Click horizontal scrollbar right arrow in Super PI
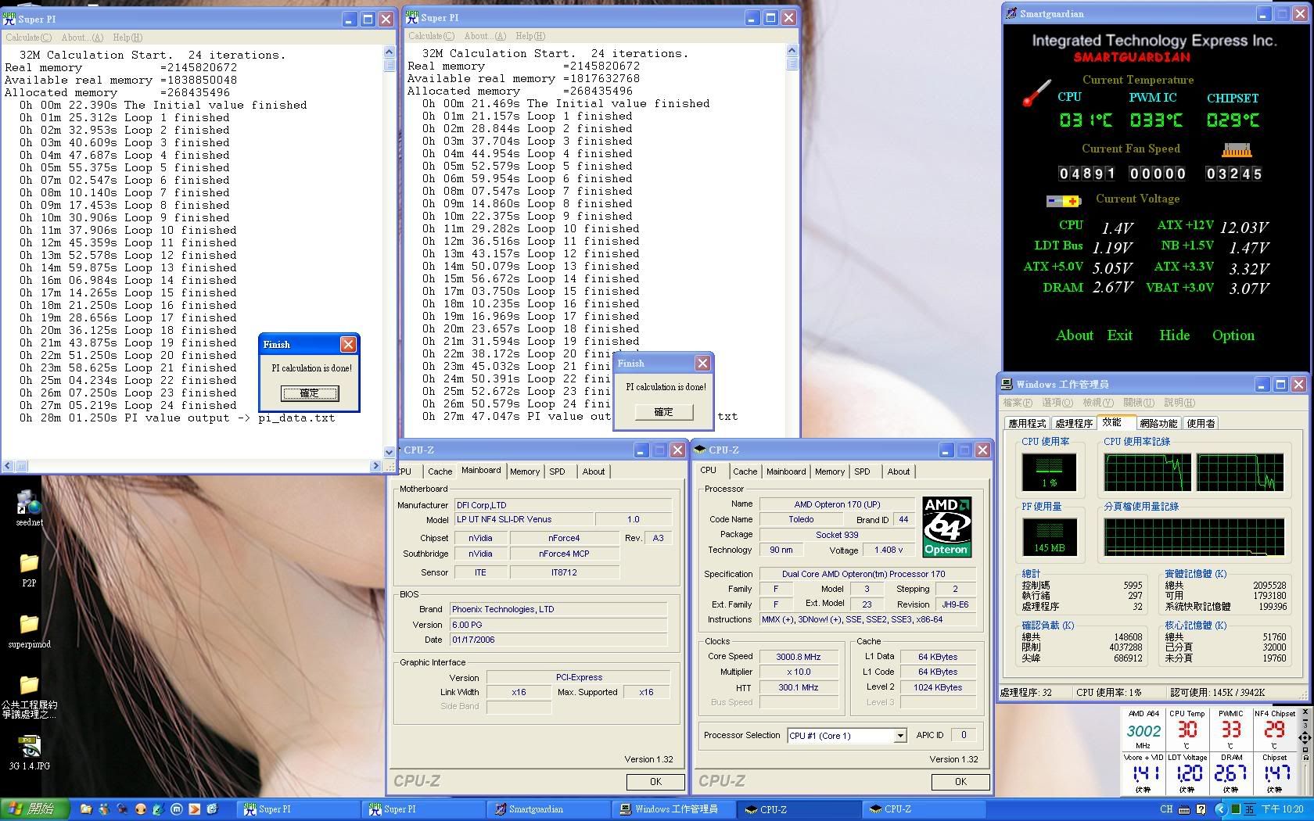This screenshot has height=821, width=1314. (x=375, y=466)
